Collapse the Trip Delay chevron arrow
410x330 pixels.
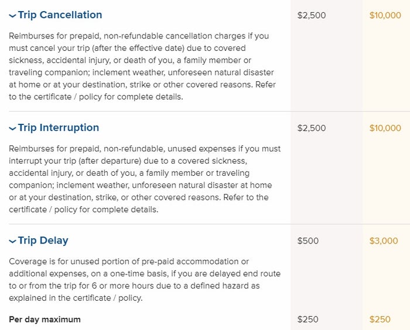(x=12, y=241)
